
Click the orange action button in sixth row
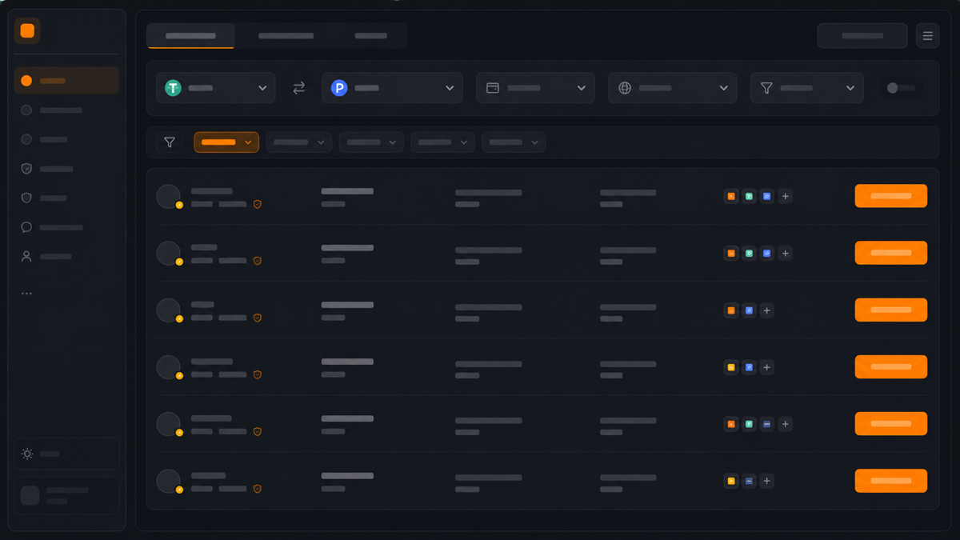coord(891,481)
